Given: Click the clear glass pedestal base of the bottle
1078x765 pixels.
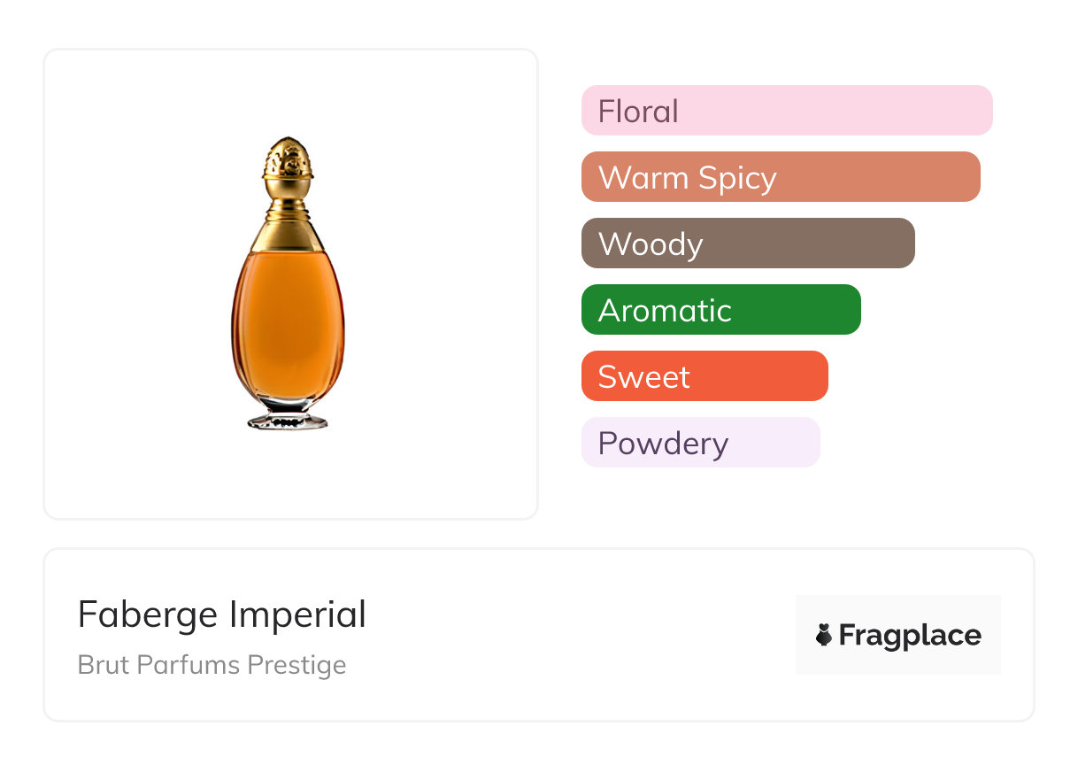Looking at the screenshot, I should point(287,419).
